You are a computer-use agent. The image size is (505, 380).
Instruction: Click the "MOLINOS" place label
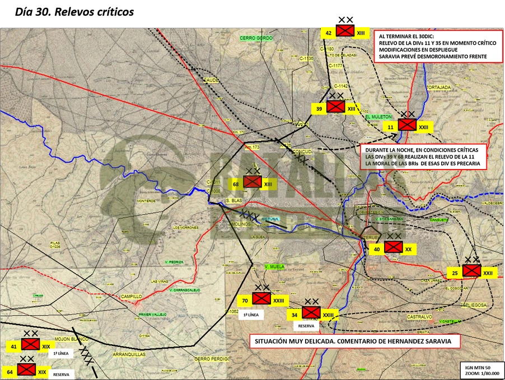(x=241, y=224)
